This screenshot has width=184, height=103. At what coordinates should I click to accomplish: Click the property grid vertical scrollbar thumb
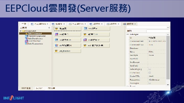click(168, 57)
